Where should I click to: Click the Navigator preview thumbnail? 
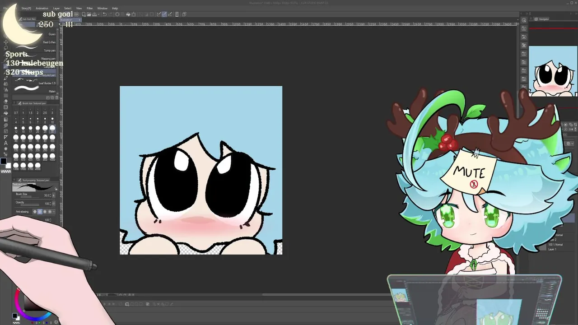(x=553, y=71)
